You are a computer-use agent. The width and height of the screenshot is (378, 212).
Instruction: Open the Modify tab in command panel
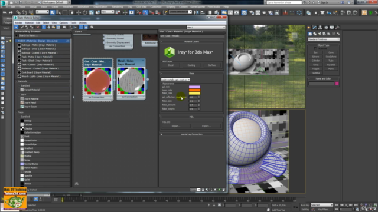pyautogui.click(x=315, y=28)
